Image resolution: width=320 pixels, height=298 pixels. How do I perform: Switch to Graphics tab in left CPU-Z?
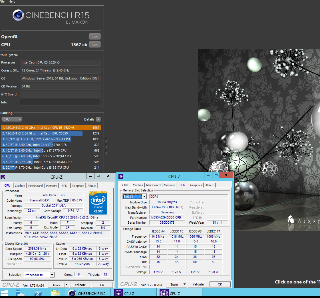(x=78, y=186)
